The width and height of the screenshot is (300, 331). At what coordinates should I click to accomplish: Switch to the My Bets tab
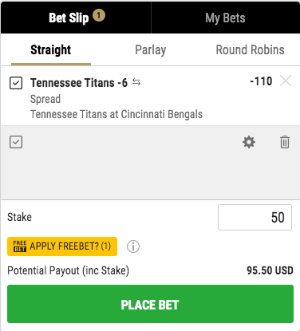coord(225,18)
